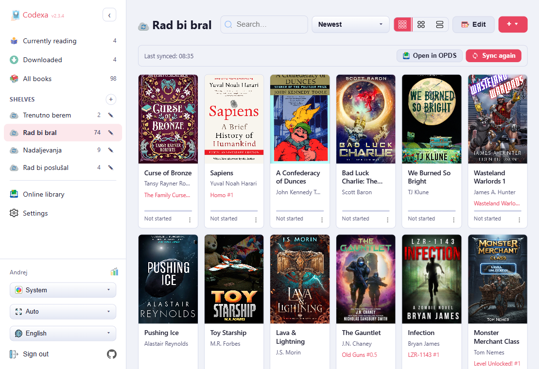539x369 pixels.
Task: Open the GitHub icon link
Action: click(x=112, y=354)
